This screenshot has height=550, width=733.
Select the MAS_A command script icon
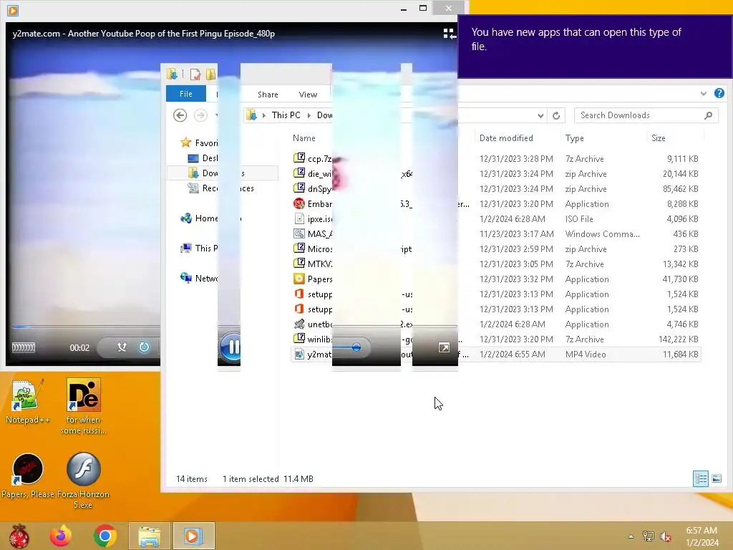pyautogui.click(x=299, y=233)
